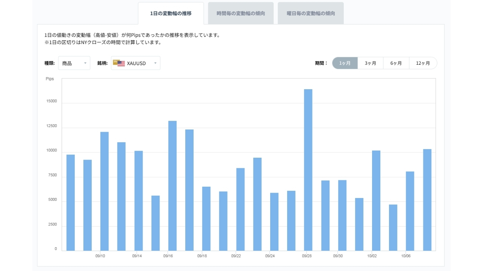Click the 7500 y-axis label

point(52,175)
